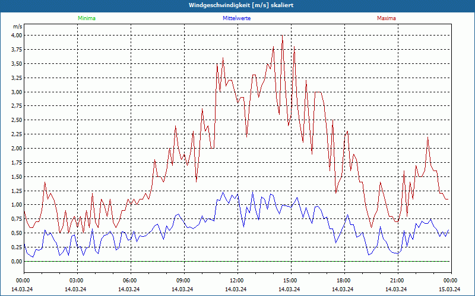Click the '18:00' time axis label
475x296 pixels.
click(344, 281)
